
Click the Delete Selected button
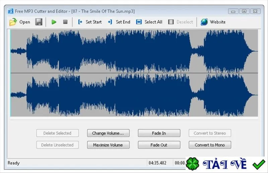click(x=57, y=133)
